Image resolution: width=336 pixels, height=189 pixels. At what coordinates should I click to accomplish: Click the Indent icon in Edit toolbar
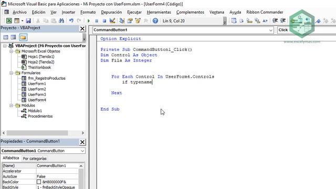click(x=275, y=21)
